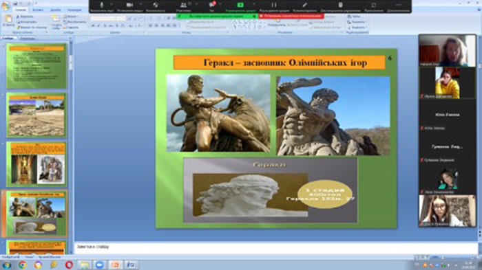Click the slide notes field
The height and width of the screenshot is (270, 482).
pos(275,247)
